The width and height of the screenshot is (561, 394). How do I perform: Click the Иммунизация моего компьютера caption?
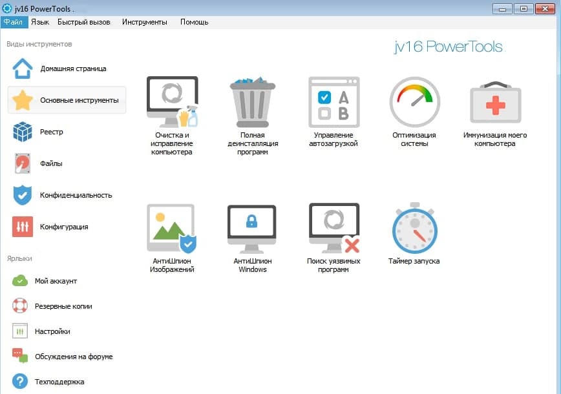tap(495, 140)
